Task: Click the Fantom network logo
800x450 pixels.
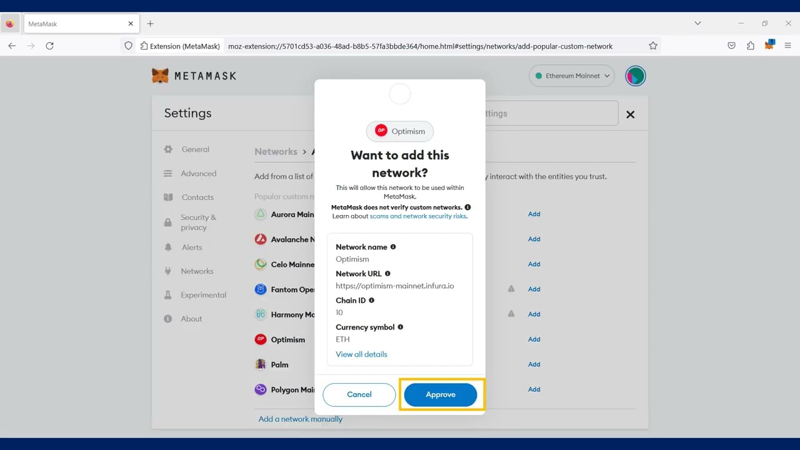Action: (261, 289)
